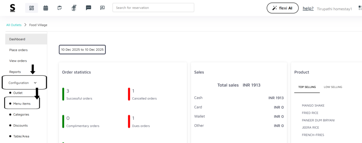Switch to the Top Selling tab
362x143 pixels.
[x=306, y=87]
